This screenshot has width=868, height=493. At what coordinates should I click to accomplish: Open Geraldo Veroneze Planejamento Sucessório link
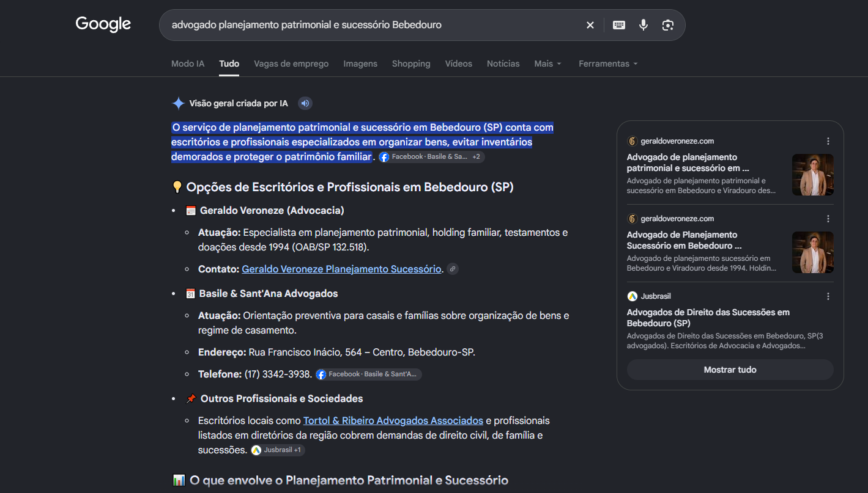pyautogui.click(x=341, y=269)
